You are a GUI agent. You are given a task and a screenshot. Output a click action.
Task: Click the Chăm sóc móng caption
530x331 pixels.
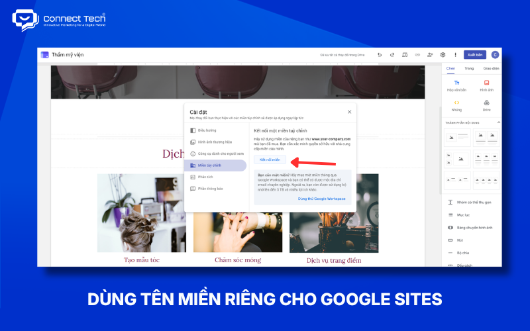pos(238,260)
